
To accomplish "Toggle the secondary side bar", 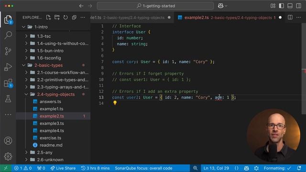I will pyautogui.click(x=298, y=6).
